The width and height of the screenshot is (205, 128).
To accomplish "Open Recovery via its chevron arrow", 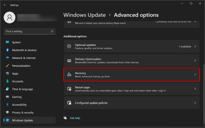I will pos(195,74).
